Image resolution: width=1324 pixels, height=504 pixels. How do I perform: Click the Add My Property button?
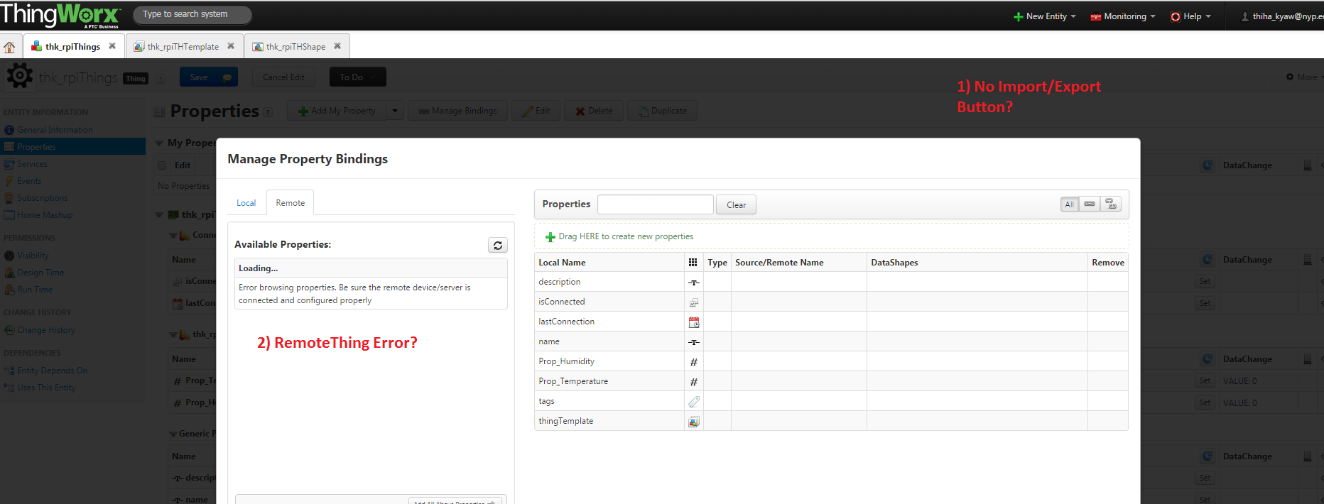[x=337, y=111]
